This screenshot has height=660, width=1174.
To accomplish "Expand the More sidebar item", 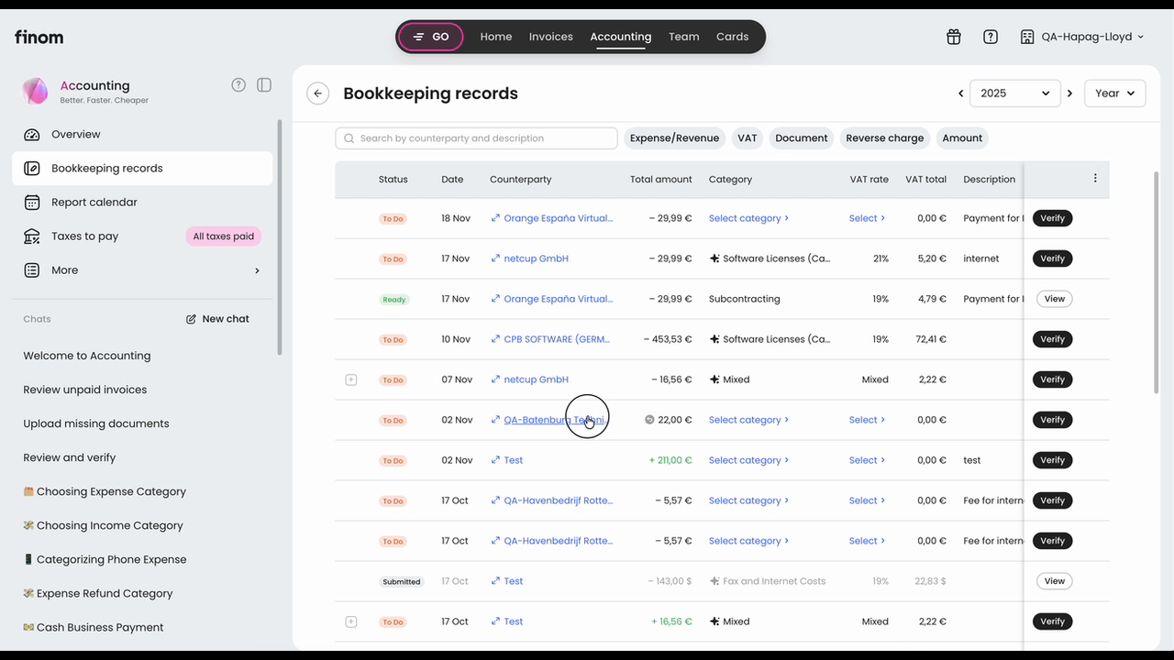I will tap(142, 270).
